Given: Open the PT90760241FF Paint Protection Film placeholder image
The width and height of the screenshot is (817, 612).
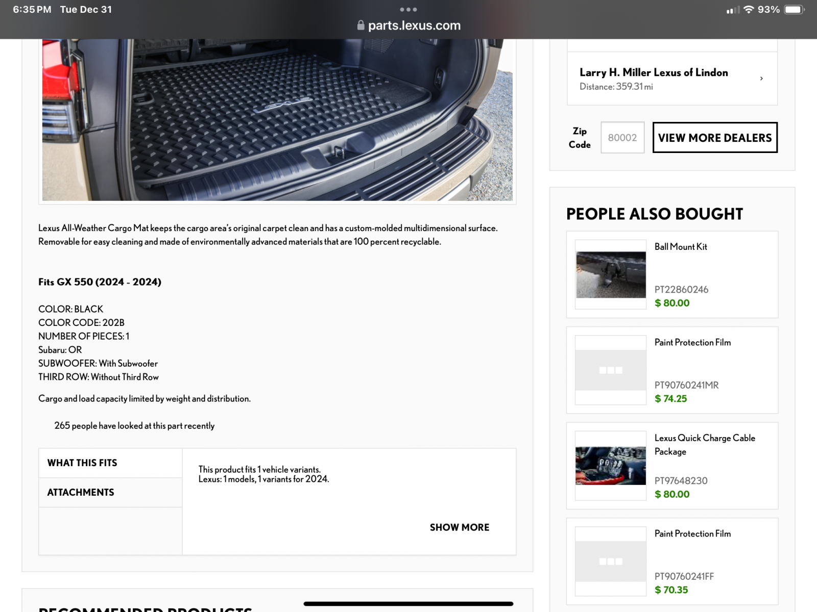Looking at the screenshot, I should click(611, 562).
